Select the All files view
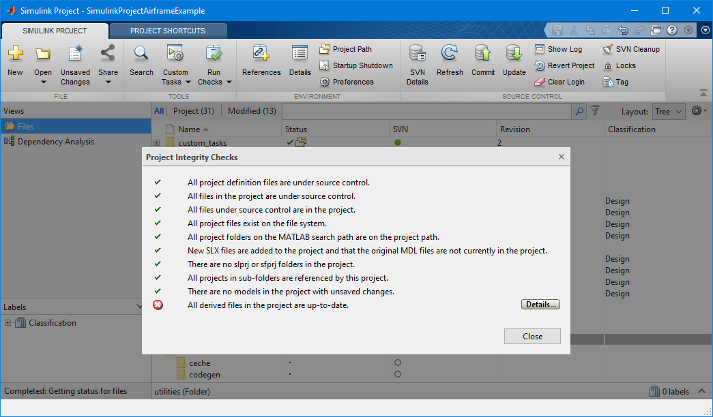 159,111
